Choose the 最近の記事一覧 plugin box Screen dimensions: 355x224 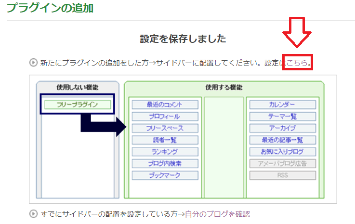(x=283, y=140)
